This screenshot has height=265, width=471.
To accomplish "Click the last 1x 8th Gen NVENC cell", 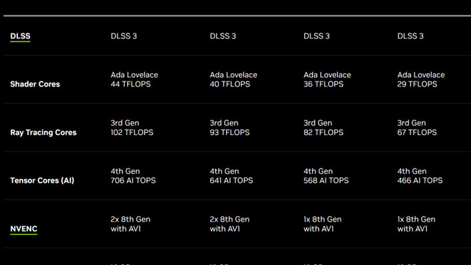I will click(416, 224).
